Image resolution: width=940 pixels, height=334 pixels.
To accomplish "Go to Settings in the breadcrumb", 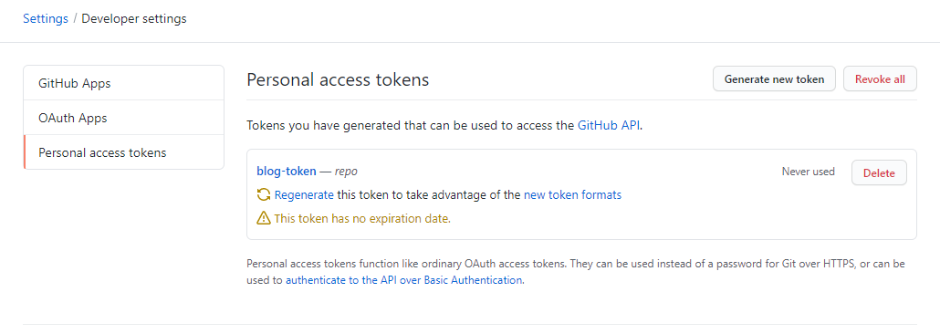I will tap(46, 18).
